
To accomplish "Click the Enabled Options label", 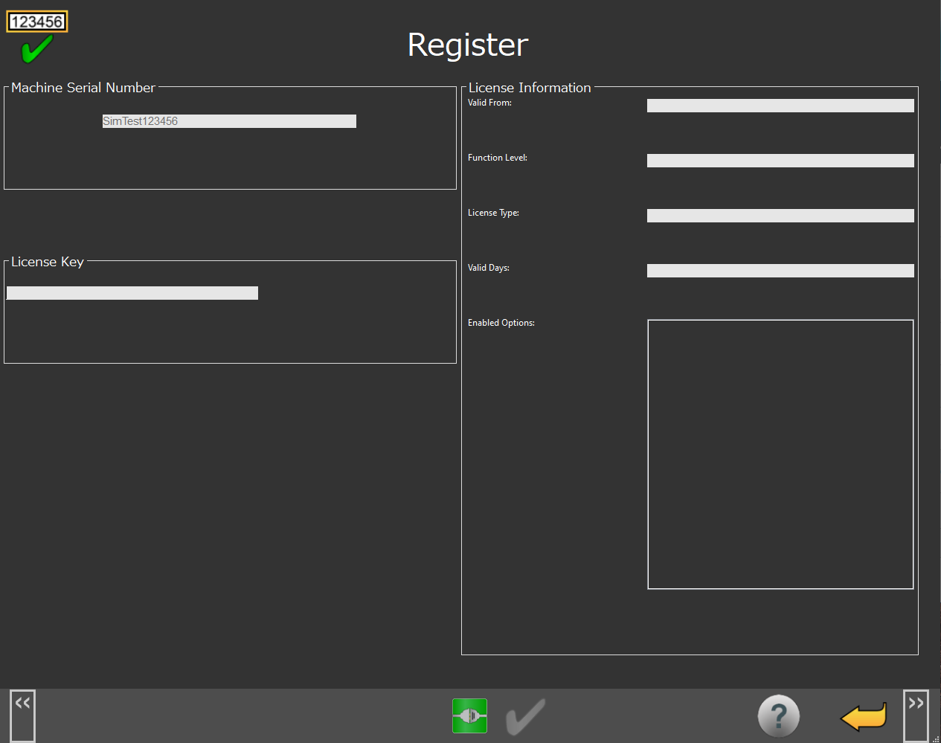I will click(x=501, y=323).
